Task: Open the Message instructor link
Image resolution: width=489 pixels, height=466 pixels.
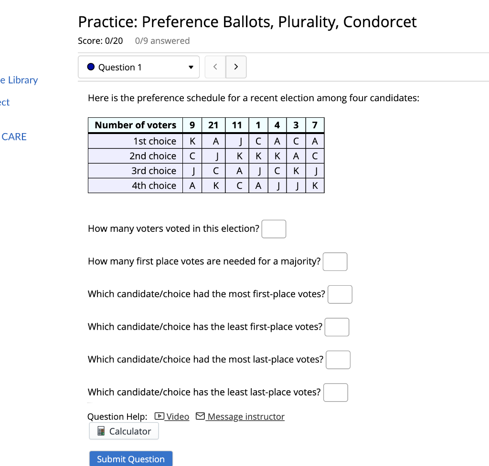Action: (244, 416)
